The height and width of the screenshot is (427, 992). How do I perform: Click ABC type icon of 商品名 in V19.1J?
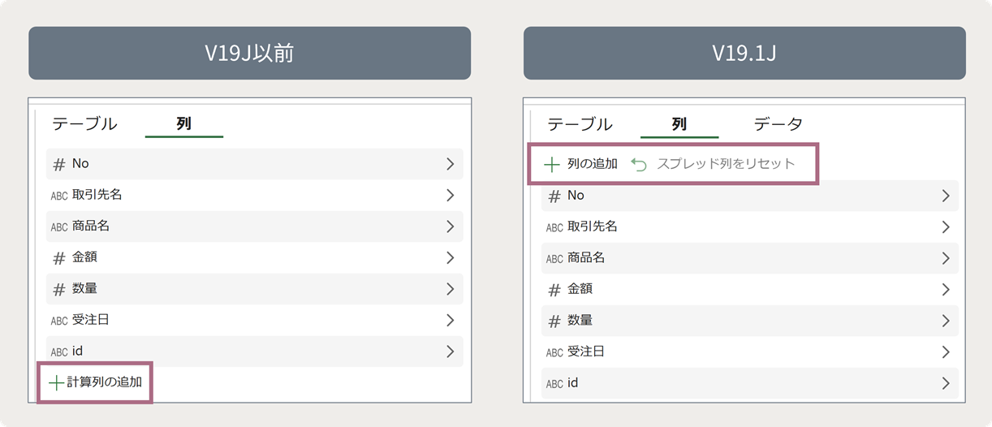tap(554, 259)
